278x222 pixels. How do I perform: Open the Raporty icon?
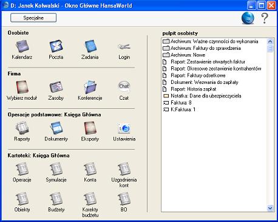pos(22,128)
